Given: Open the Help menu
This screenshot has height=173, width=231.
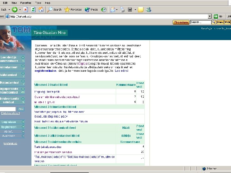Looking at the screenshot, I should pos(47,3).
